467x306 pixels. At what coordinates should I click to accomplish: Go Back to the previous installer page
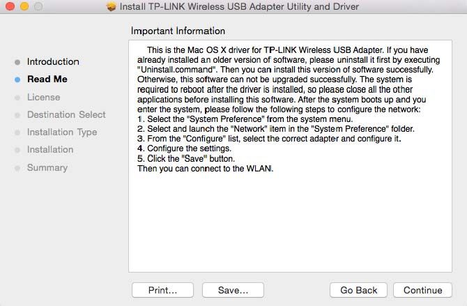[x=358, y=290]
